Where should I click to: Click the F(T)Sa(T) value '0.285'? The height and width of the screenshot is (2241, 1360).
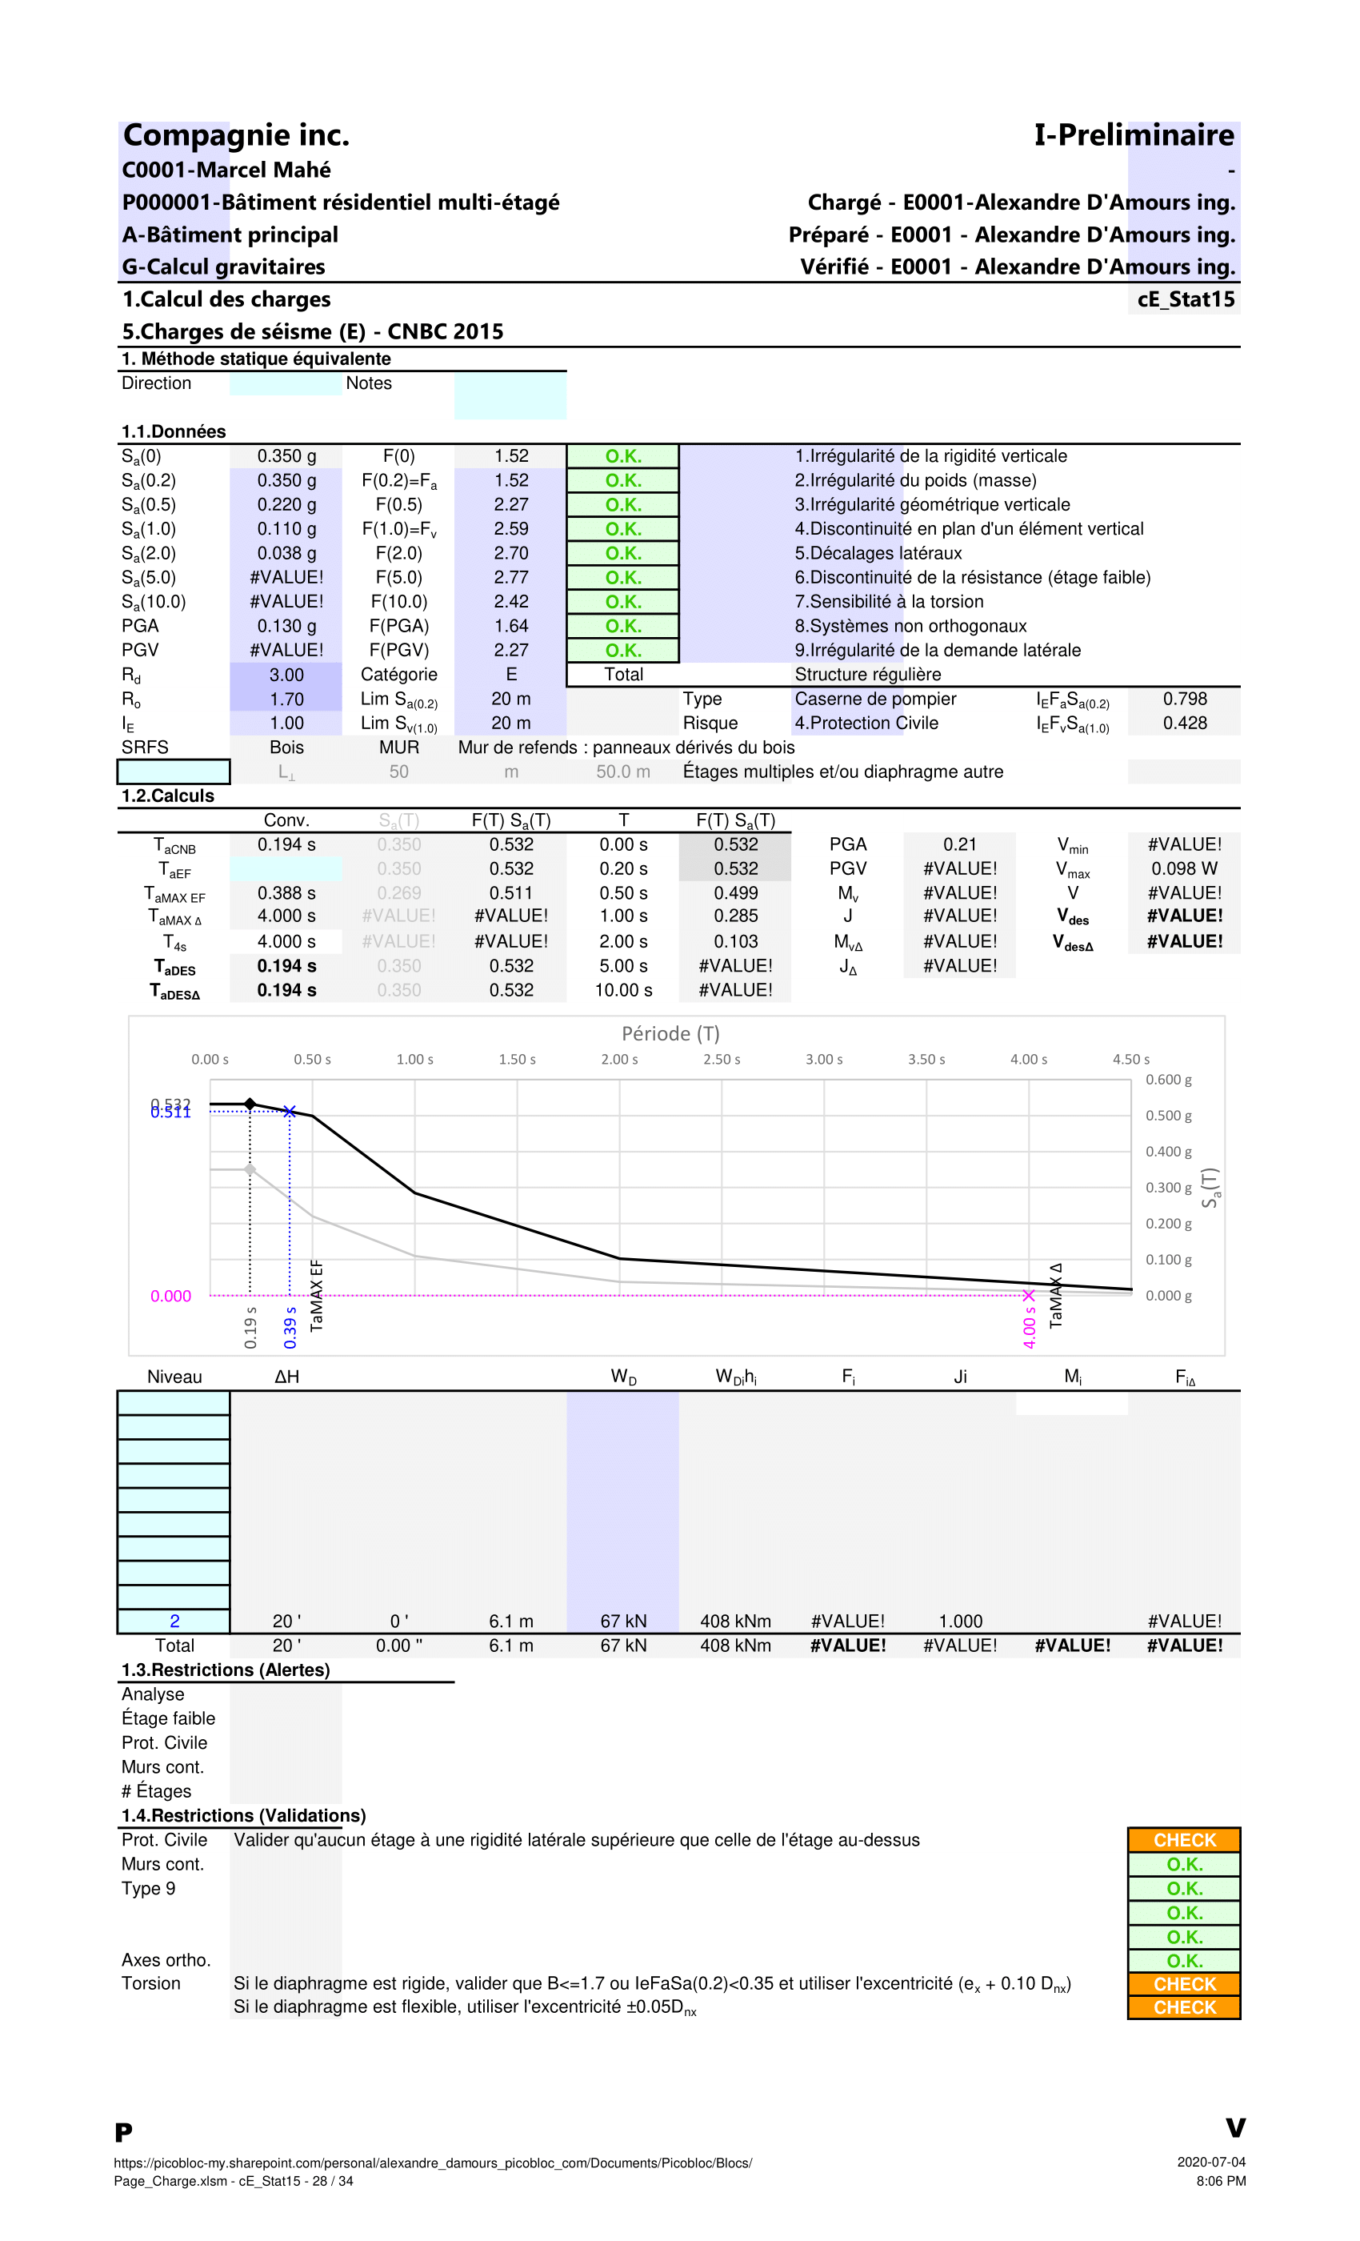[735, 916]
